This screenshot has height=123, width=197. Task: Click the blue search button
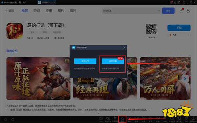(168, 11)
